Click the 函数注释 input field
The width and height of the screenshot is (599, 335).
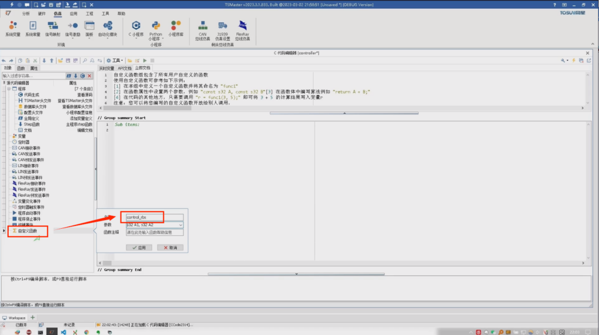[154, 232]
